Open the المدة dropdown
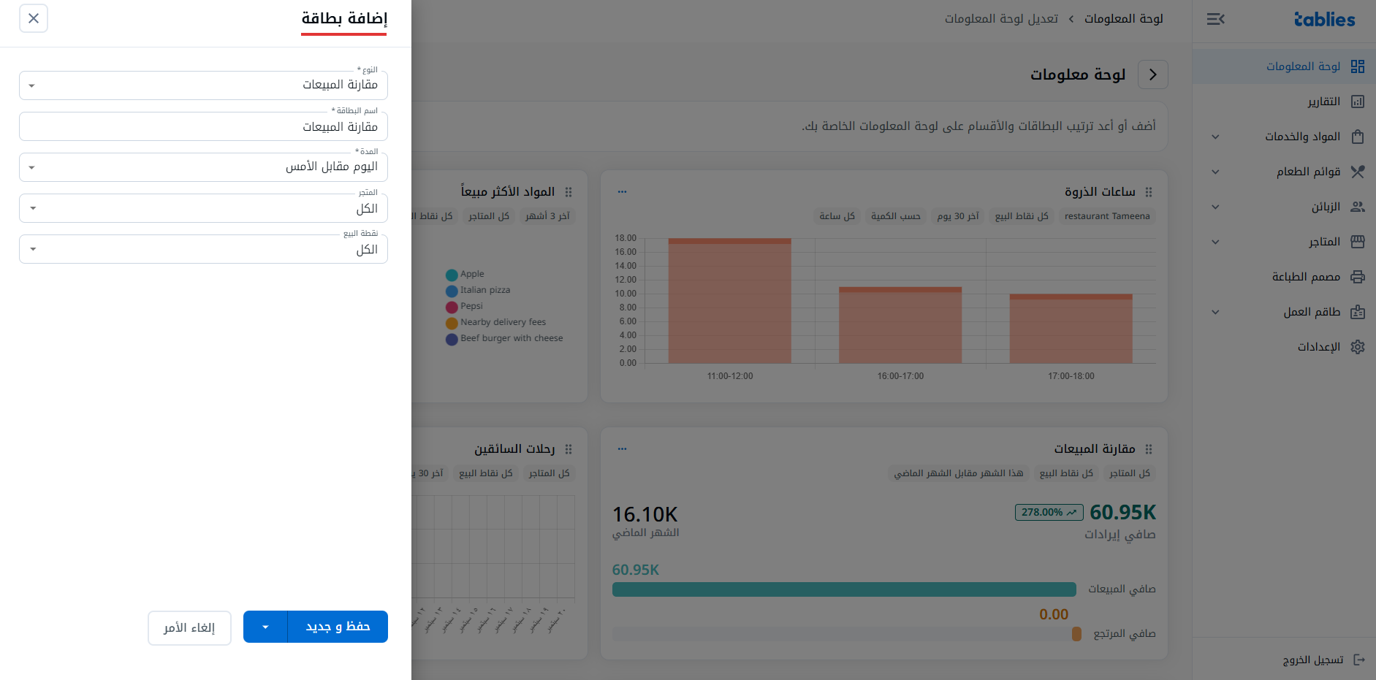Viewport: 1376px width, 680px height. (x=203, y=167)
